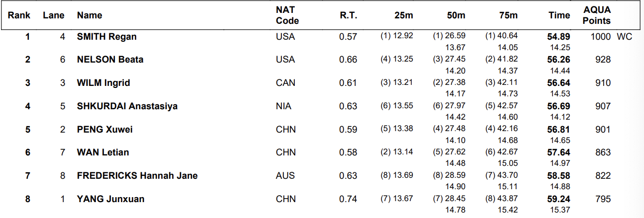Click WAN Letian's name

point(103,152)
